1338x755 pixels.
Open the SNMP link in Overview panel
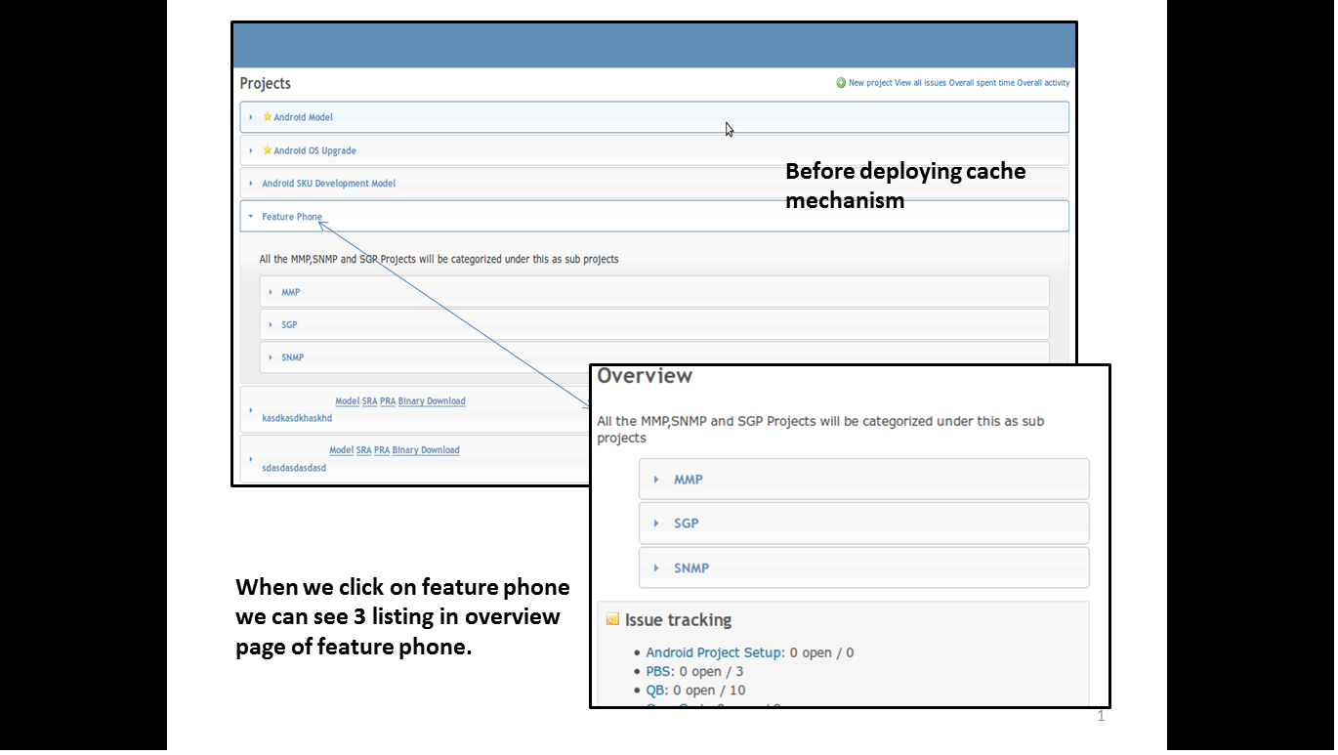[x=691, y=568]
